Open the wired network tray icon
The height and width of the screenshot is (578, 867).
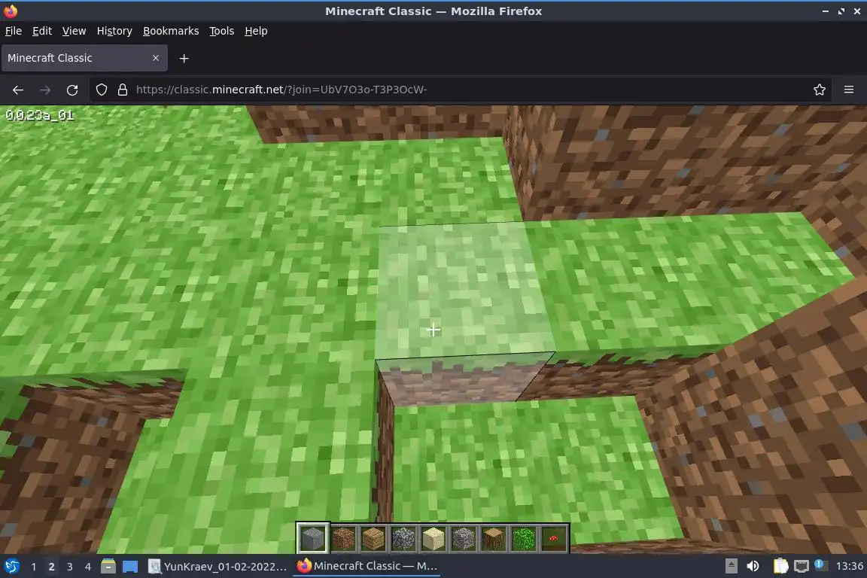pos(802,566)
